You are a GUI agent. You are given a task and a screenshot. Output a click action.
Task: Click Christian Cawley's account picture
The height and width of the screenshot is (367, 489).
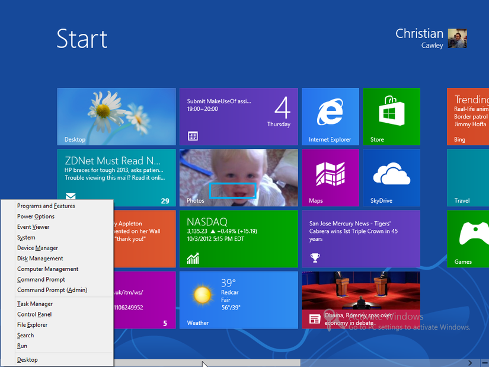[457, 39]
